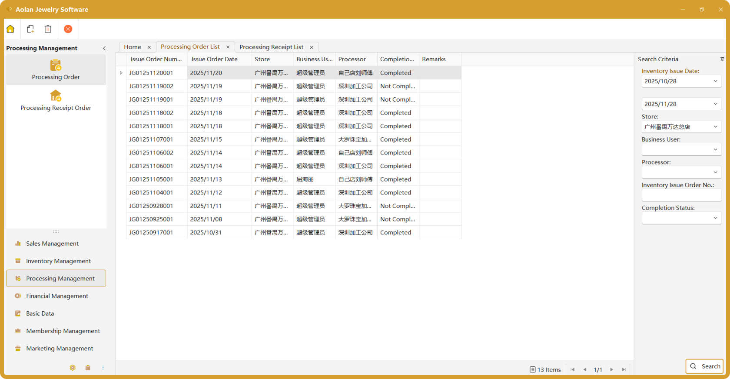Viewport: 730px width, 379px height.
Task: Sort by the Issue Order Date column header
Action: tap(215, 59)
